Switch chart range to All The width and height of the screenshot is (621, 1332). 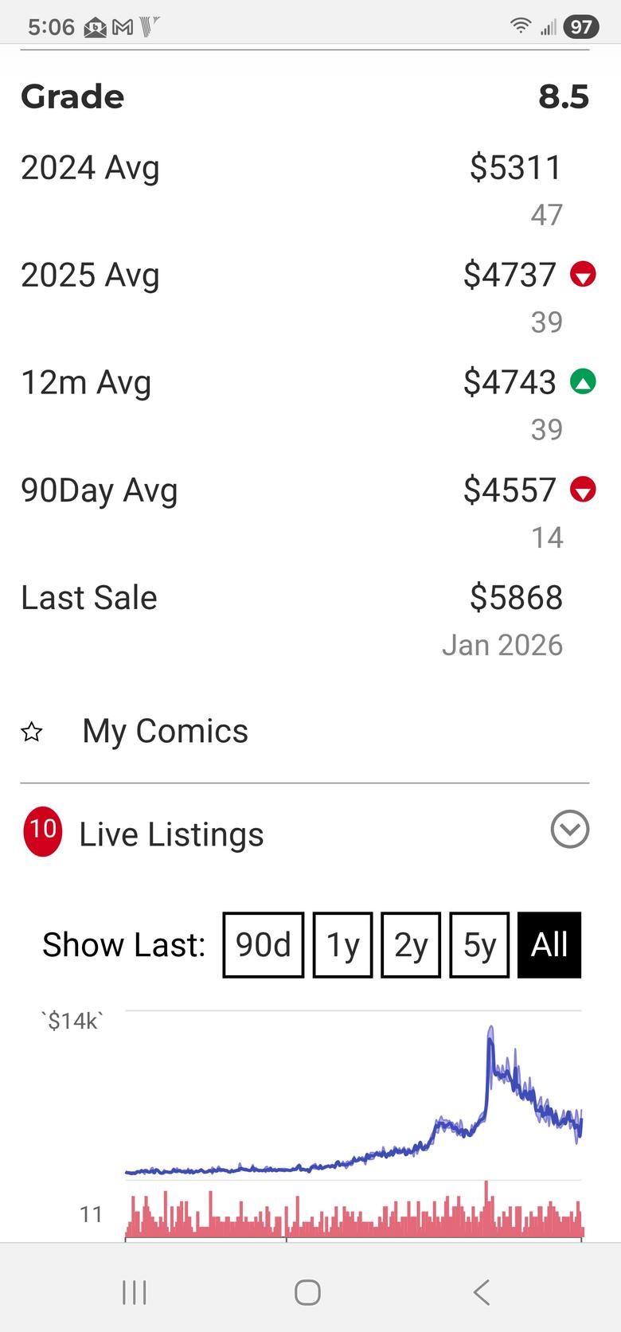coord(549,945)
